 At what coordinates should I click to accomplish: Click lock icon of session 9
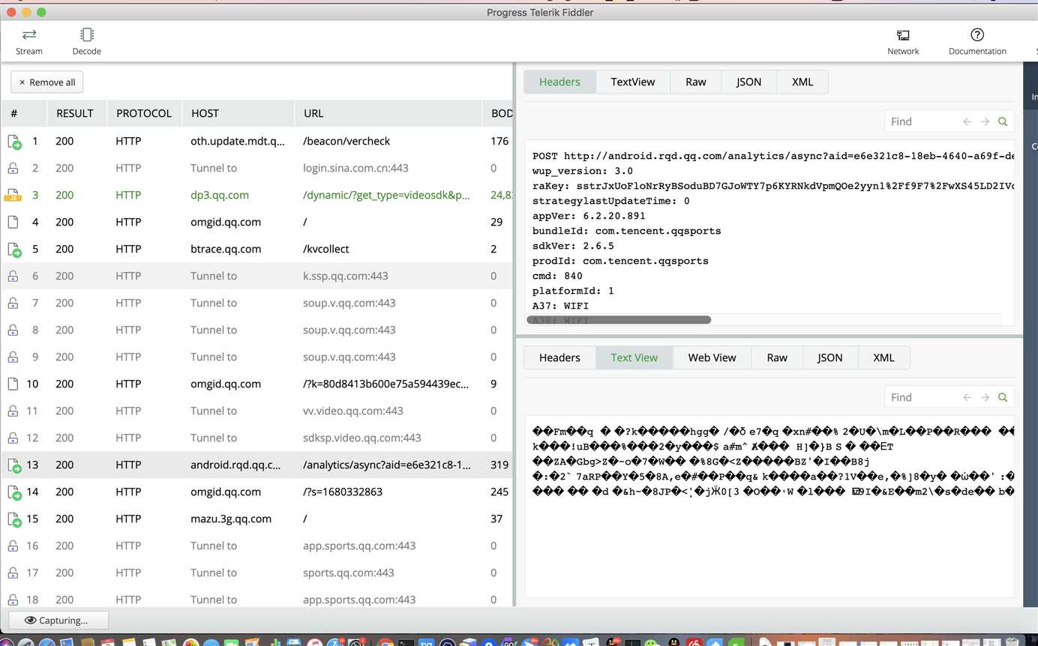pos(13,357)
